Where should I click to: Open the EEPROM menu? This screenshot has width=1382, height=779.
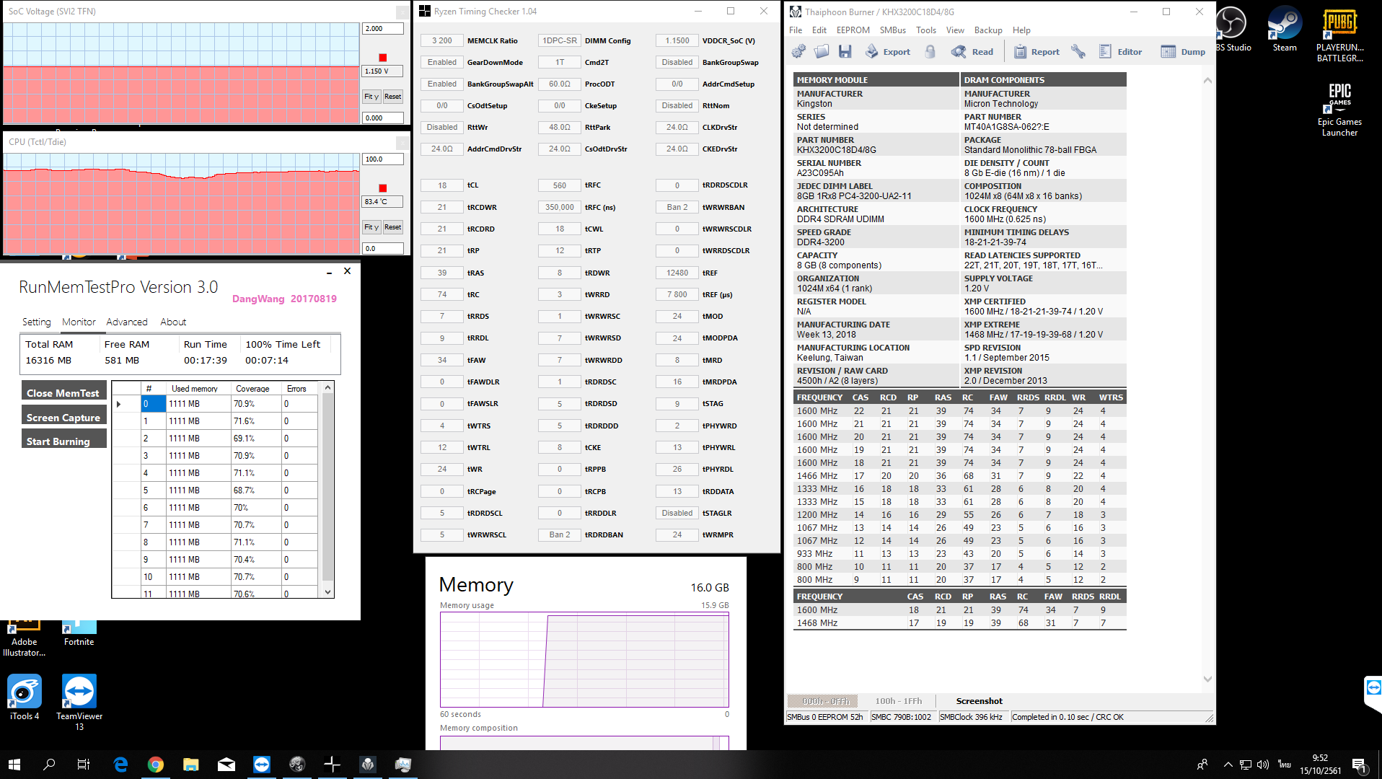(x=853, y=30)
